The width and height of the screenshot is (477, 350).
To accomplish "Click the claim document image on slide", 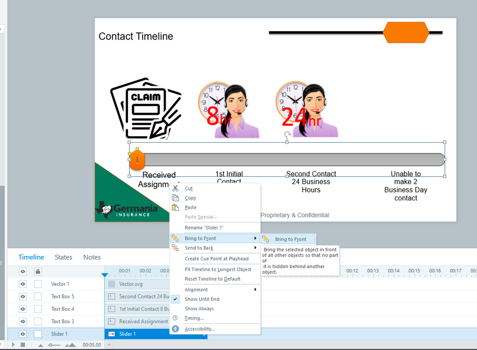I will [x=146, y=109].
